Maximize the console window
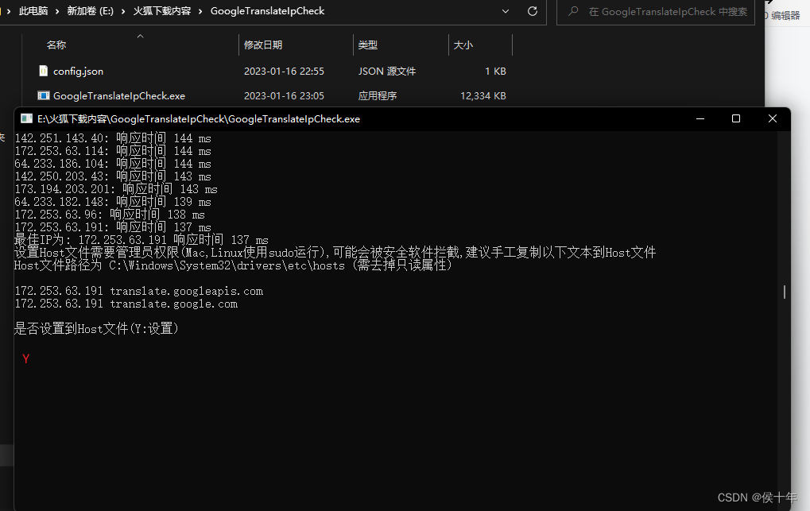This screenshot has width=810, height=511. click(x=736, y=119)
